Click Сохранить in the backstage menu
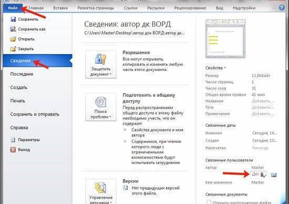Image resolution: width=289 pixels, height=204 pixels. point(28,19)
